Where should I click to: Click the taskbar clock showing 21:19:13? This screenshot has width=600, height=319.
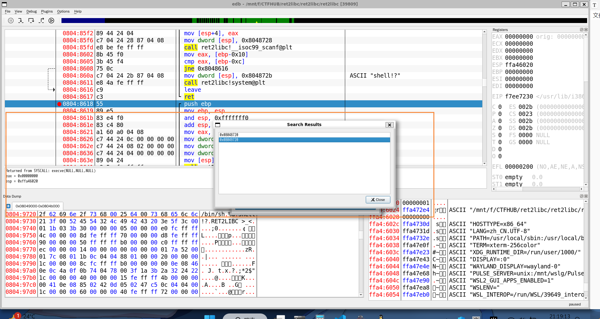pyautogui.click(x=559, y=316)
